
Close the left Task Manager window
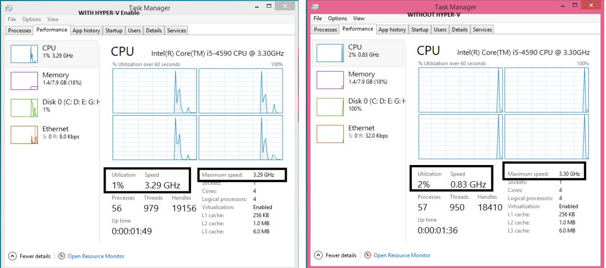click(x=286, y=6)
